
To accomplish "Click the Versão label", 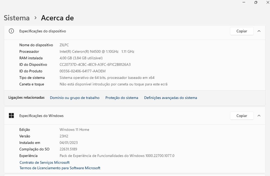I will pyautogui.click(x=25, y=136).
